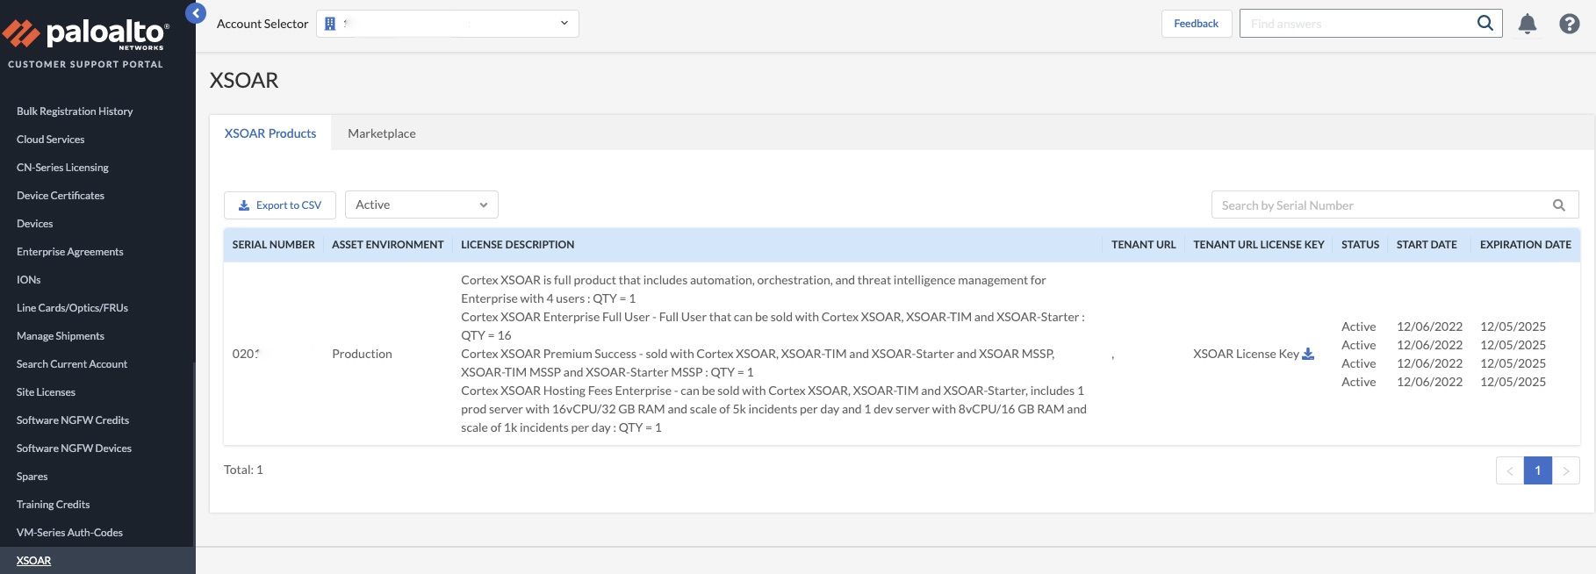Go to VM-Series Auth-Codes in sidebar
Viewport: 1596px width, 574px height.
69,533
